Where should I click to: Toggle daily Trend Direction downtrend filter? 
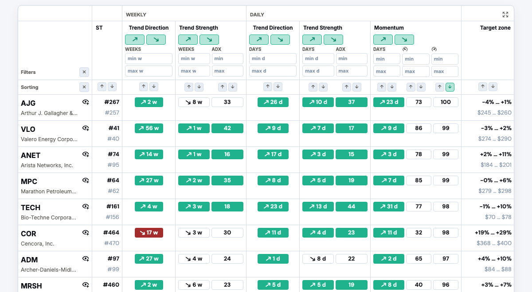click(280, 40)
